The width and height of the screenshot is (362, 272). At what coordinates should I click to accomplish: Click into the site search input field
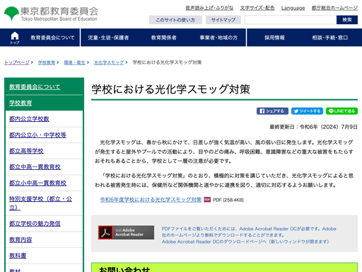tap(291, 20)
